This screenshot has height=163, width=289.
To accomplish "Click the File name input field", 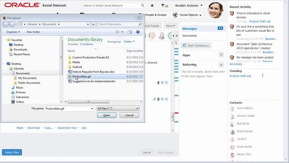I will [70, 109].
